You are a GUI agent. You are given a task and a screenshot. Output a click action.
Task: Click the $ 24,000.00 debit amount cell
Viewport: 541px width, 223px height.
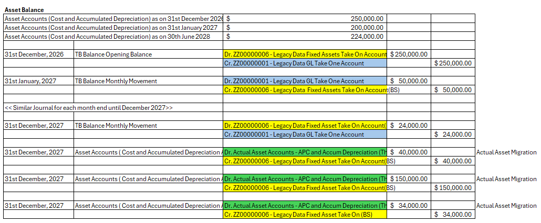[409, 126]
